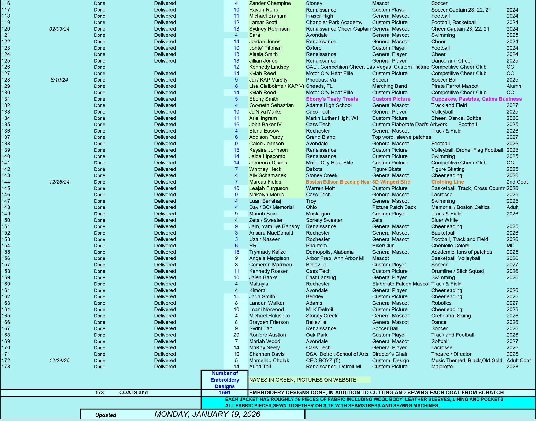
Task: Select the Pirate Parrot Mascot cell
Action: (x=455, y=86)
